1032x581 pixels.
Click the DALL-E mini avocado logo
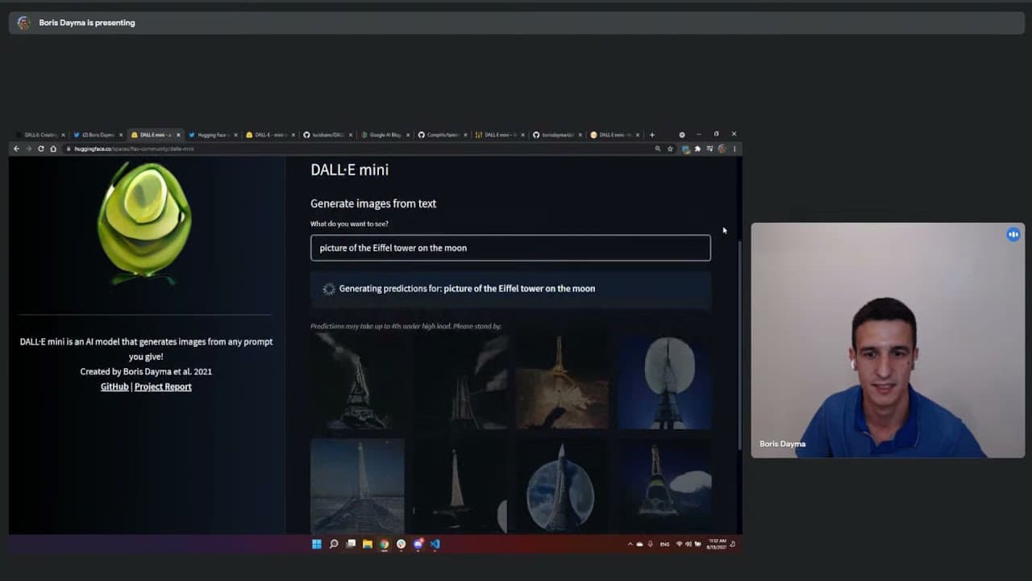(144, 223)
